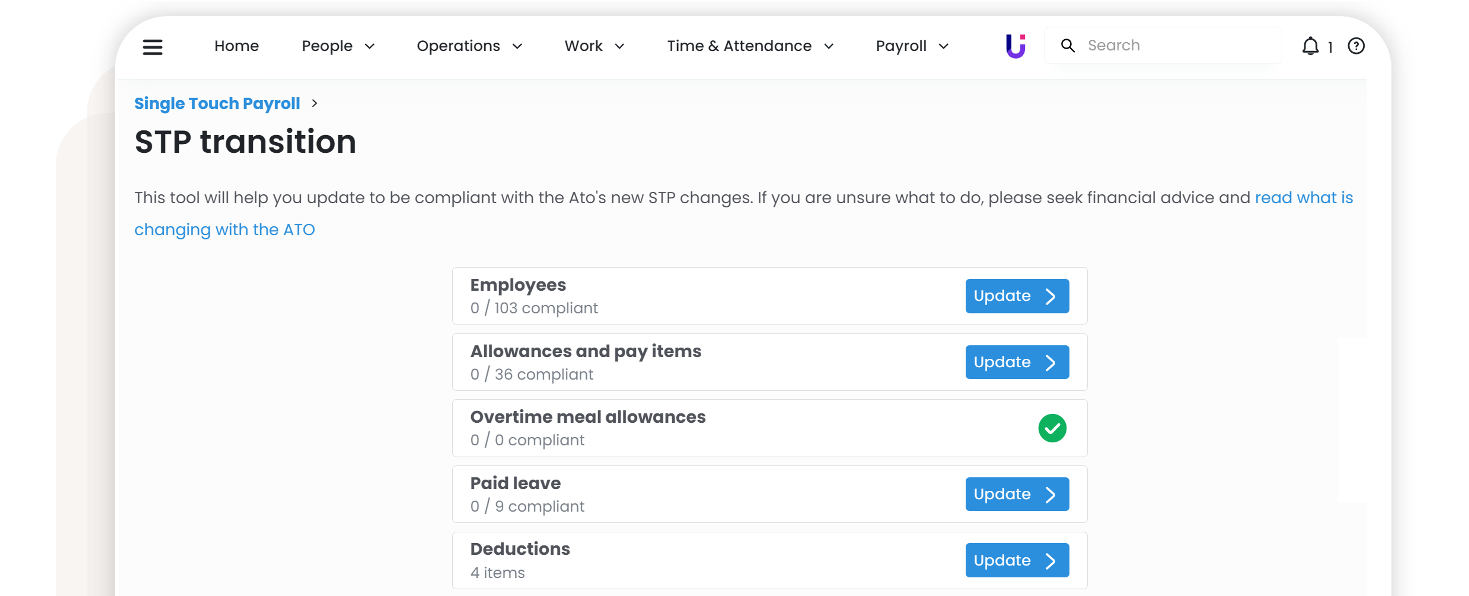Open the read what is changing link
This screenshot has height=596, width=1469.
(1303, 197)
